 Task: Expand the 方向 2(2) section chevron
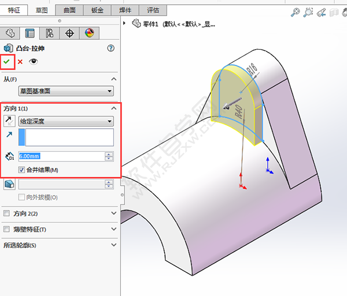(x=114, y=213)
